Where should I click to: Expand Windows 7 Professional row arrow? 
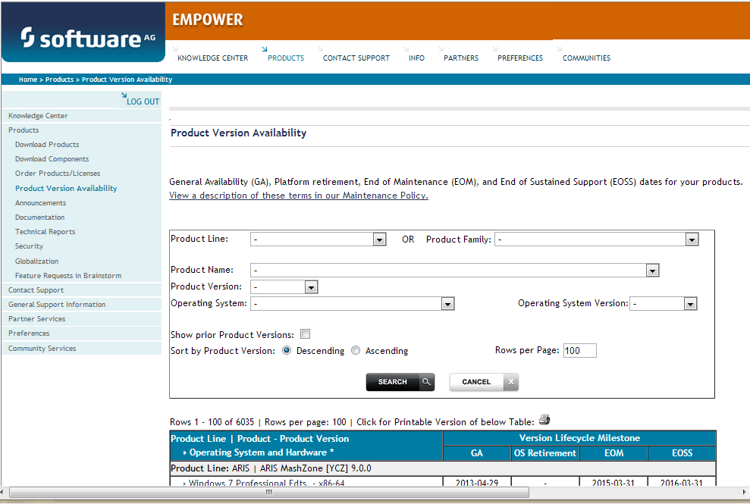[184, 484]
